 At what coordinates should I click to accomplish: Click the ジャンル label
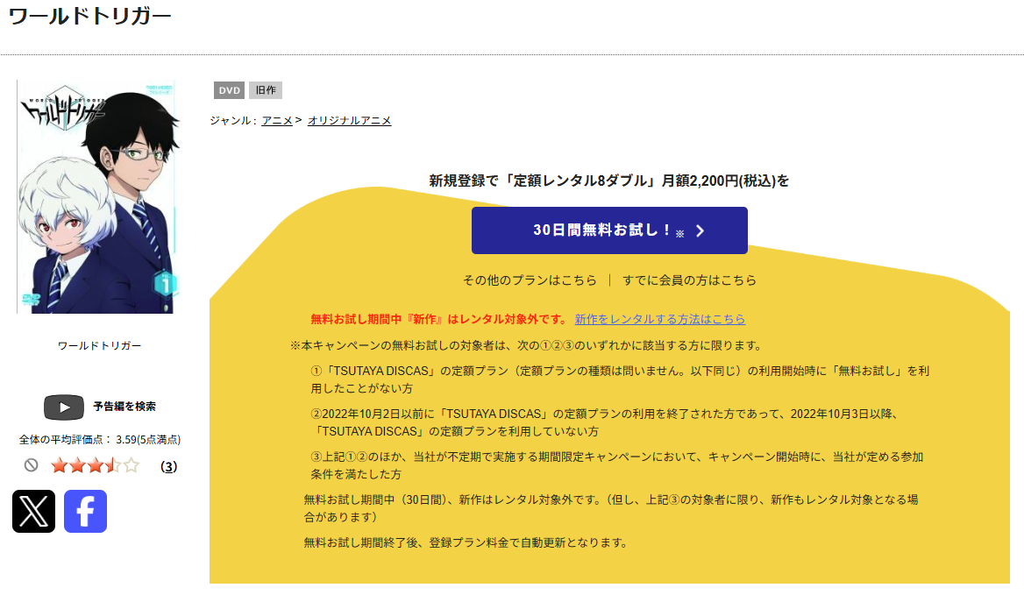(x=233, y=121)
